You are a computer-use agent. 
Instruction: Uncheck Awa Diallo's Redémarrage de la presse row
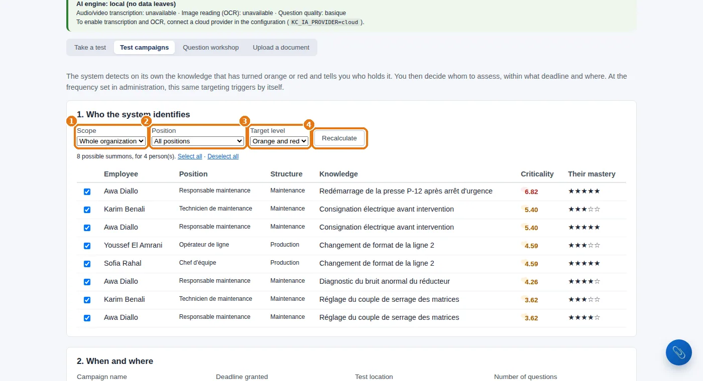click(87, 192)
